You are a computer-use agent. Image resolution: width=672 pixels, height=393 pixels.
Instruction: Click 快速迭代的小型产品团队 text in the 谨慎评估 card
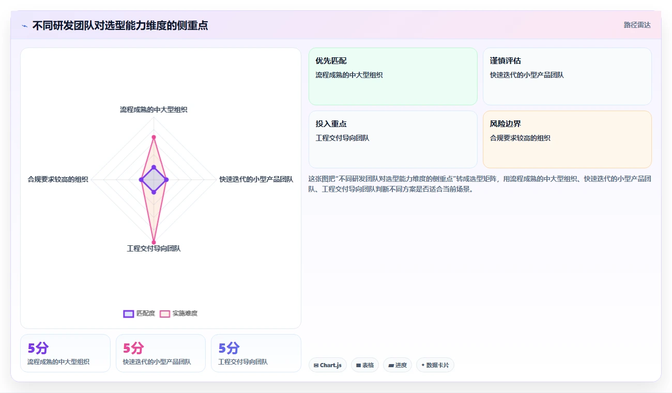(527, 75)
